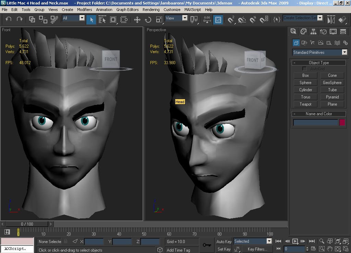Click the time slider 0 / 100
351x253 pixels.
pos(27,224)
